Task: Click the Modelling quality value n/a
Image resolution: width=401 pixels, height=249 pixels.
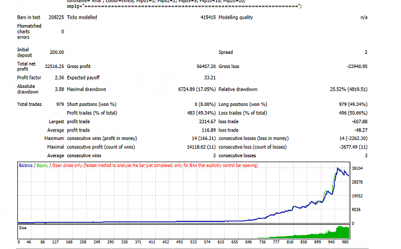Action: click(364, 17)
